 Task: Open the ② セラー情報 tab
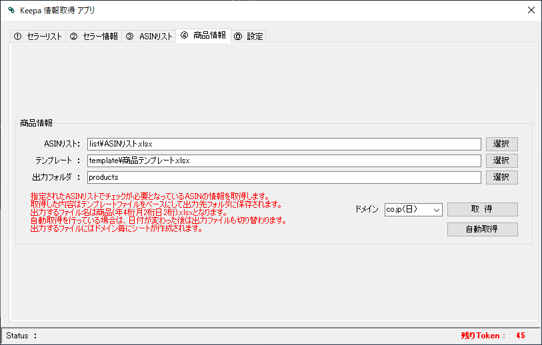coord(94,36)
